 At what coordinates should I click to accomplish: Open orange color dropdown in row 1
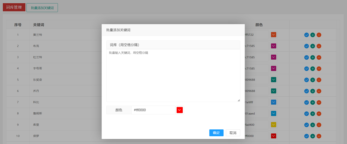(274, 35)
